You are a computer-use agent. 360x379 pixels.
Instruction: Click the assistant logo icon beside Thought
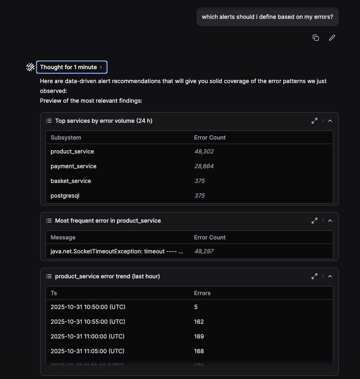tap(30, 67)
